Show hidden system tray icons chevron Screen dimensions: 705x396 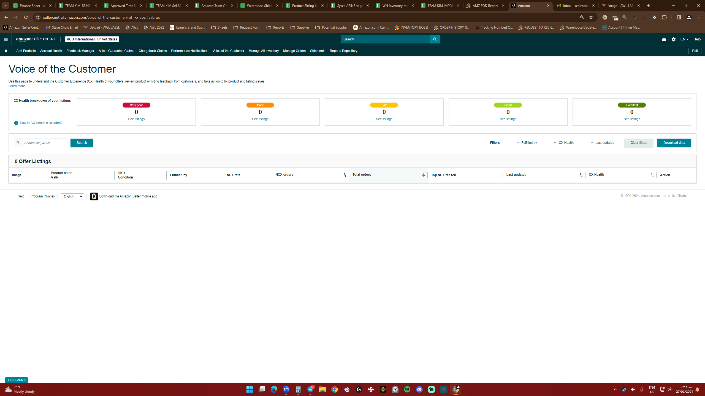615,389
